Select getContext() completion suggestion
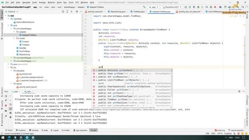The height and width of the screenshot is (140, 249). [x=132, y=70]
